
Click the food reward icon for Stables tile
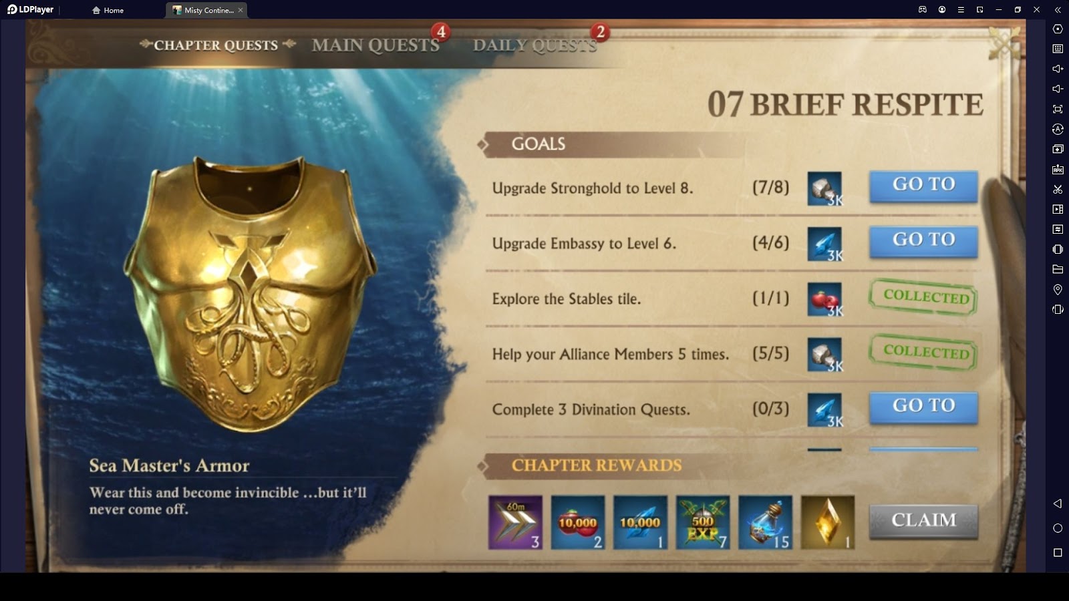[824, 300]
